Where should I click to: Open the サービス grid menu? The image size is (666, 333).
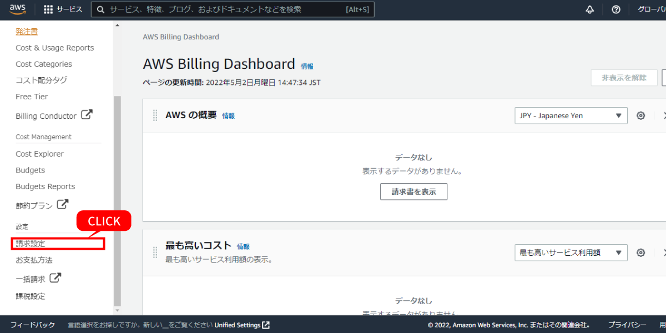coord(63,9)
